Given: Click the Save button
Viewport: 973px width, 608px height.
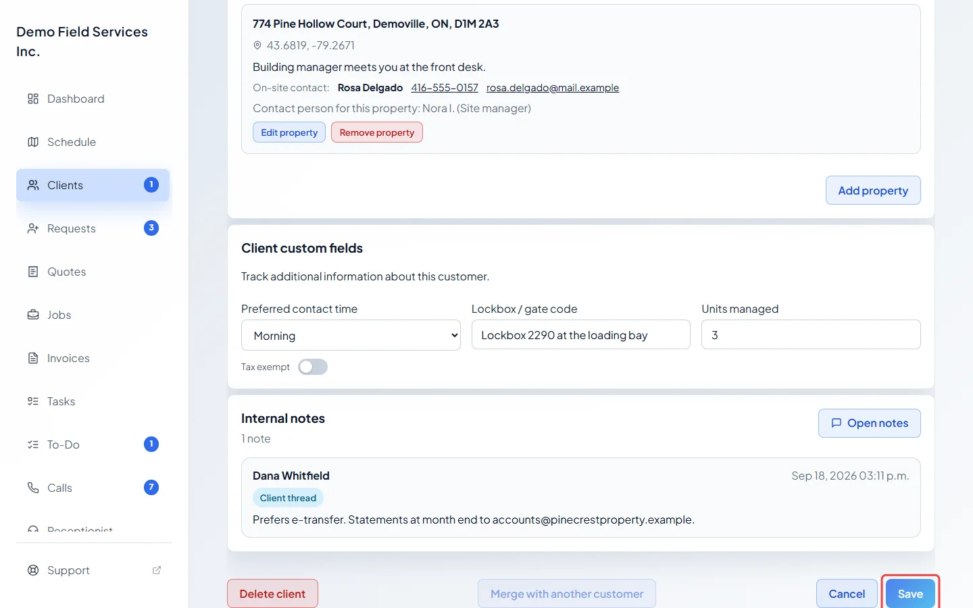Looking at the screenshot, I should coord(910,594).
